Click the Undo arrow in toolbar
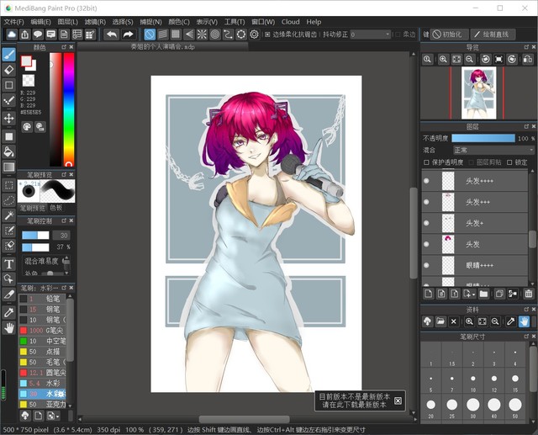Viewport: 538px width, 435px height. tap(112, 34)
